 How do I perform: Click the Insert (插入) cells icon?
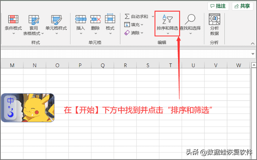[81, 19]
